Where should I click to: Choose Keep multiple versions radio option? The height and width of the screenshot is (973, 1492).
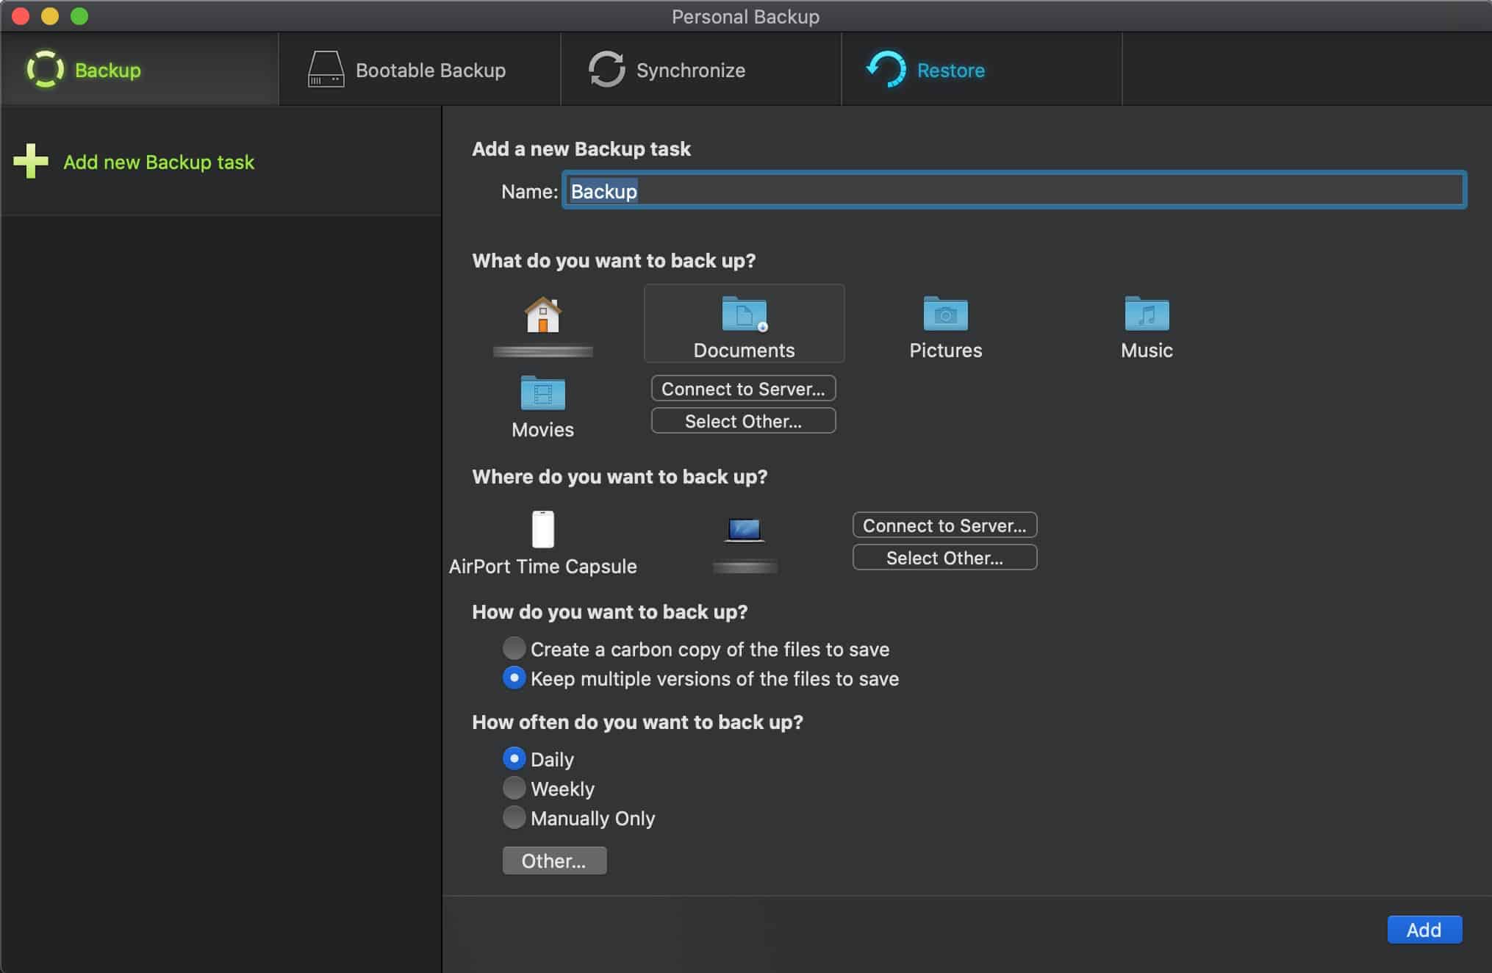(514, 678)
